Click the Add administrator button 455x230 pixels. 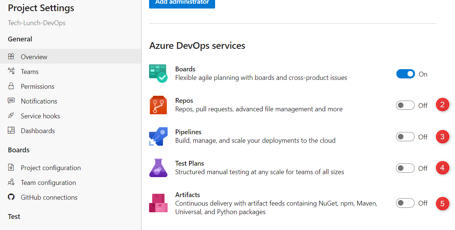(182, 2)
